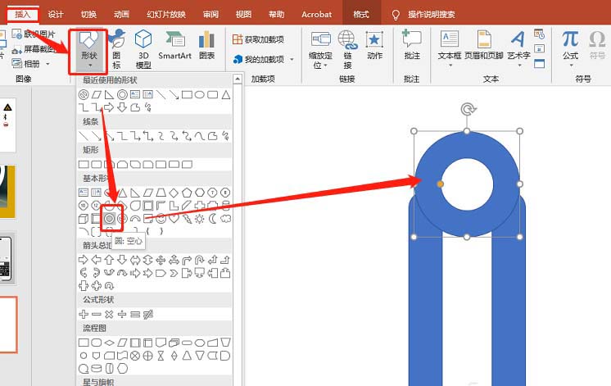Screen dimensions: 611x386
Task: Expand the 我的加载项 dropdown
Action: point(292,59)
